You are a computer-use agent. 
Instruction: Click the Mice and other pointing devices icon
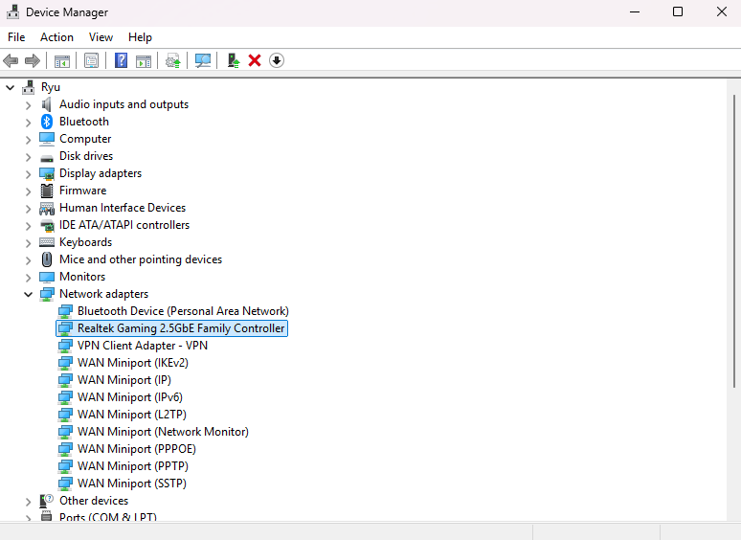click(47, 259)
